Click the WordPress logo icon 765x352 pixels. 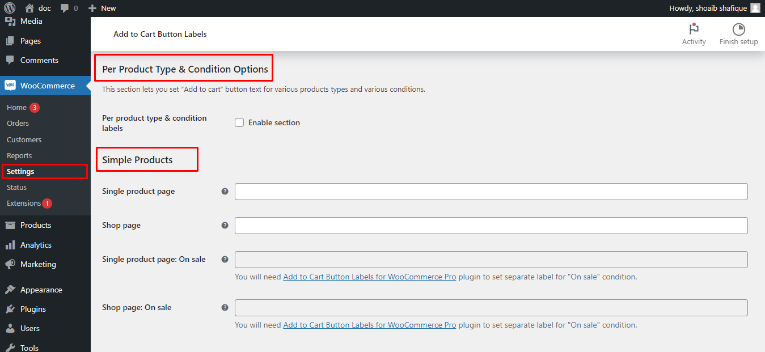(x=10, y=8)
